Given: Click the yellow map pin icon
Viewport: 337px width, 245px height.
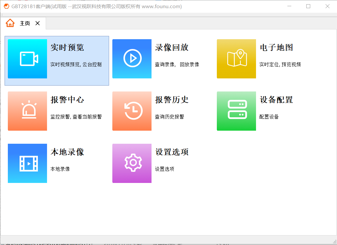Looking at the screenshot, I should pyautogui.click(x=236, y=59).
